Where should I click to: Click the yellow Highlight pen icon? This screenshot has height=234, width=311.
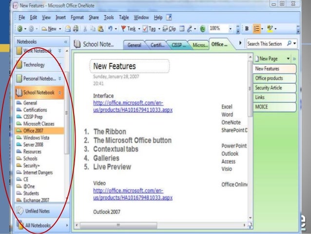point(270,29)
